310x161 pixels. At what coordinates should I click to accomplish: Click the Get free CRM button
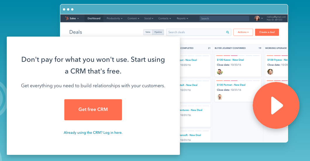click(x=93, y=109)
